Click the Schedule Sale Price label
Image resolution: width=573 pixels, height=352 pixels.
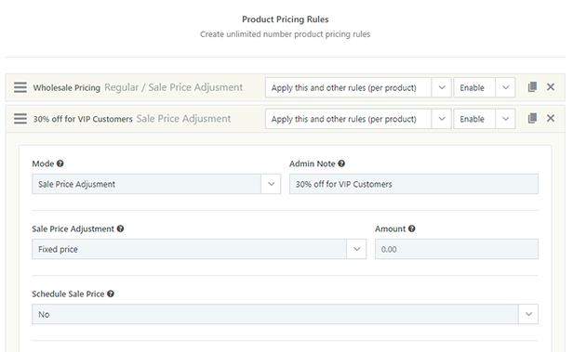click(x=68, y=294)
